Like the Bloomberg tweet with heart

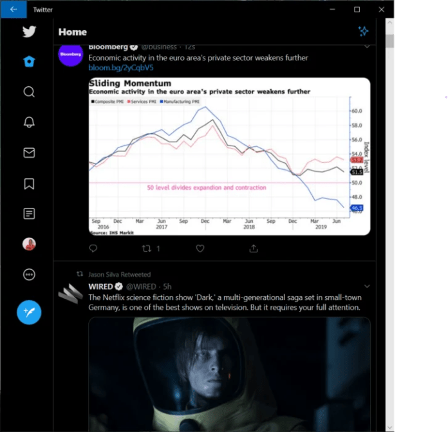coord(200,249)
